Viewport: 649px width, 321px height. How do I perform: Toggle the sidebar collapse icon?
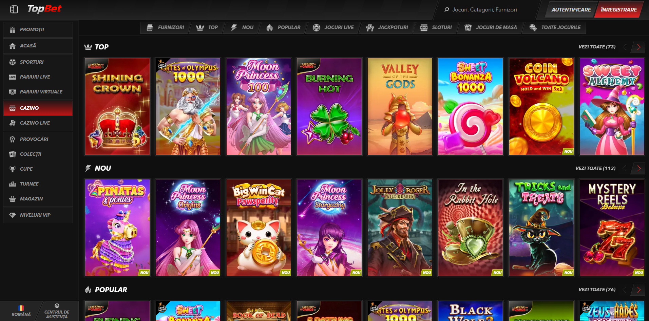pyautogui.click(x=14, y=9)
